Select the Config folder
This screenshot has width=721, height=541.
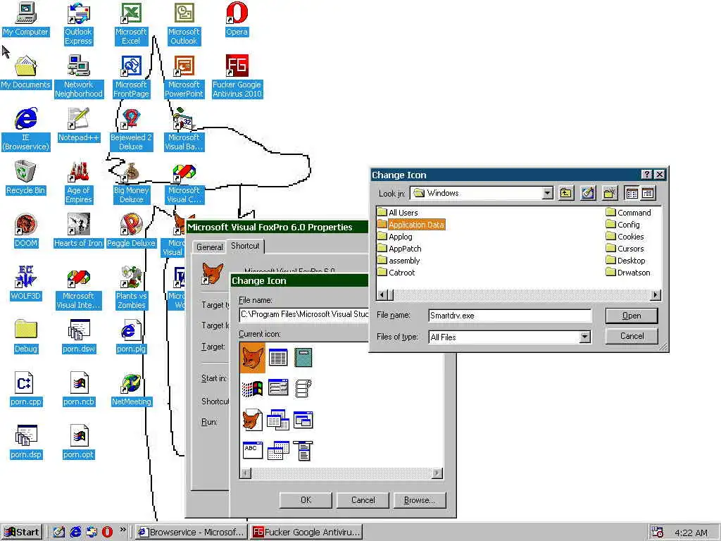[x=623, y=225]
